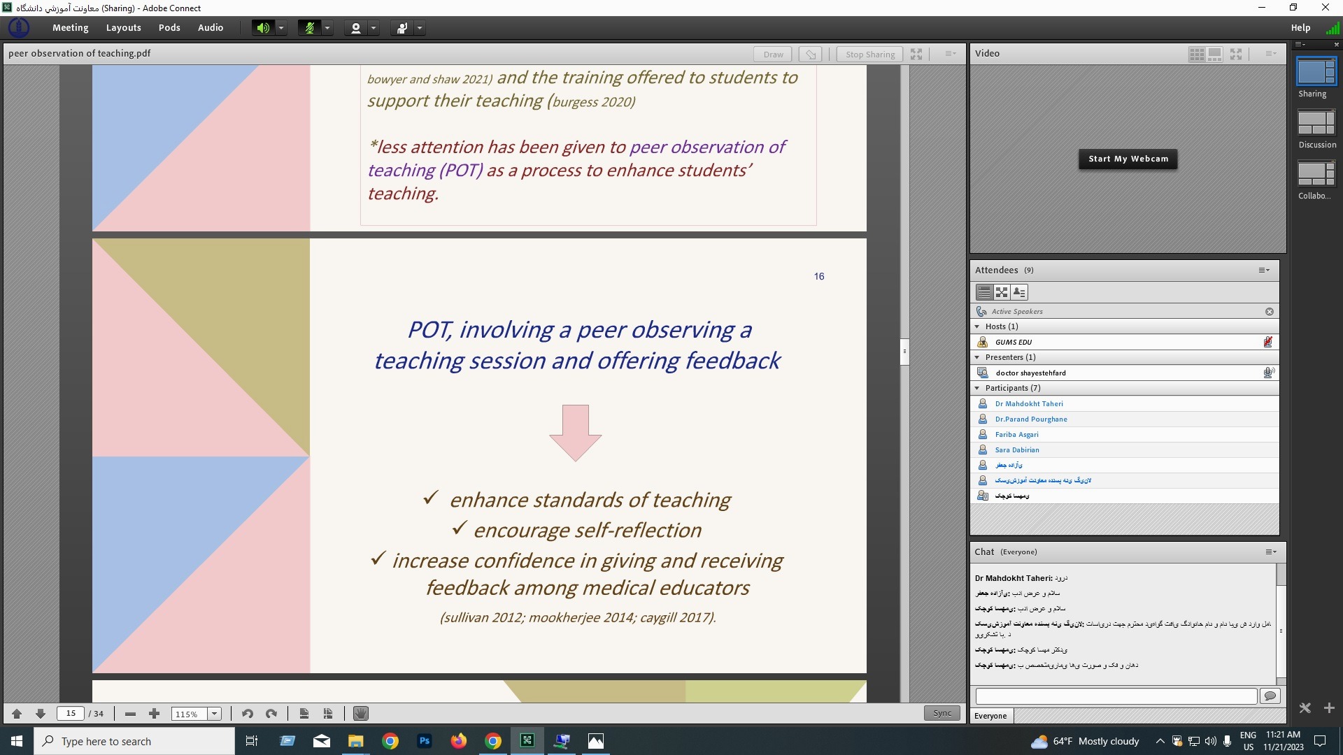Click the whiteboard overlay icon beside Draw

coord(811,54)
